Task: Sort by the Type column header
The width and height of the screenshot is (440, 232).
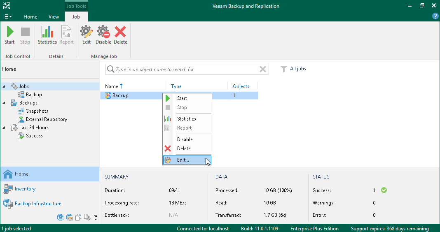Action: point(176,86)
